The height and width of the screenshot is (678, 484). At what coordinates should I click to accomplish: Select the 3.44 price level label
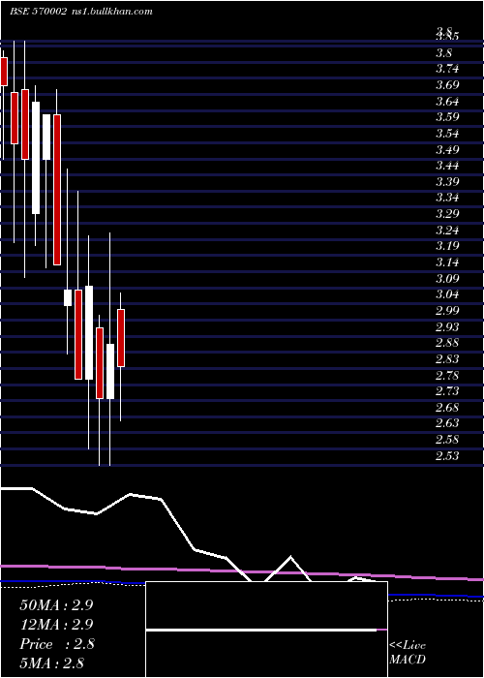[447, 166]
